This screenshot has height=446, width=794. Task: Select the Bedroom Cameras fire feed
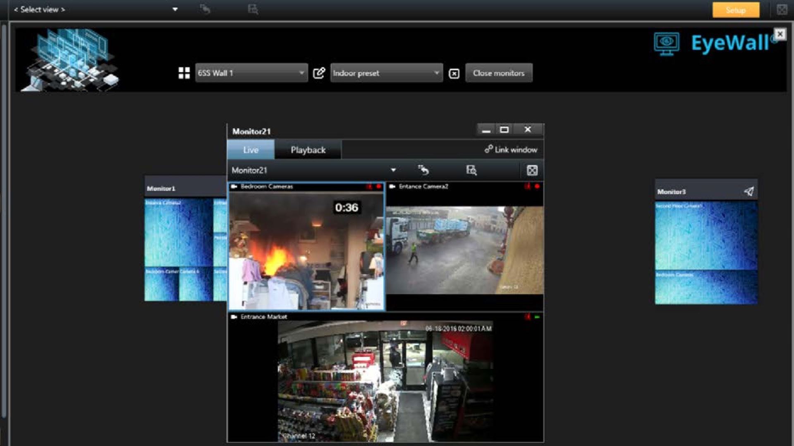point(306,250)
